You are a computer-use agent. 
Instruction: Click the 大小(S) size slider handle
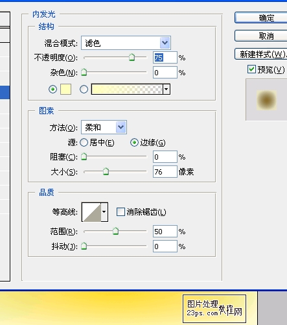coord(106,171)
